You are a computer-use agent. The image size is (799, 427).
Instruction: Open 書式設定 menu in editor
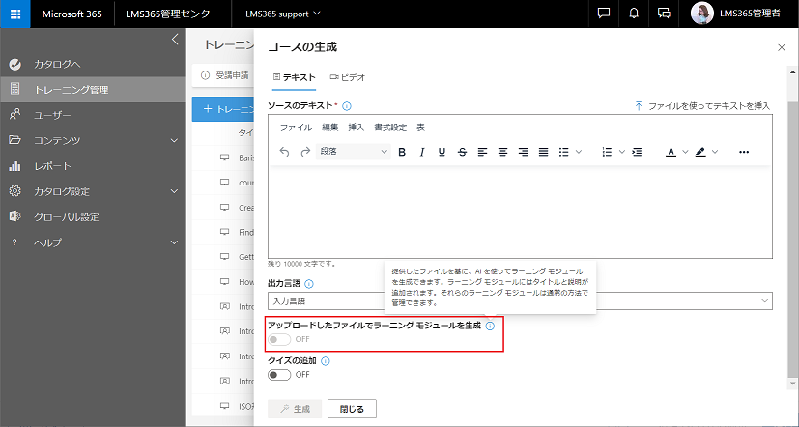390,128
